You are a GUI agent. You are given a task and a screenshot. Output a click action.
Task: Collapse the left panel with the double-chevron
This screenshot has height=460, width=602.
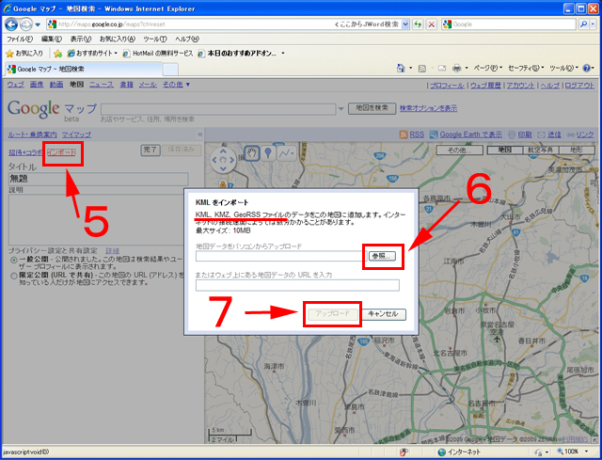coord(200,135)
